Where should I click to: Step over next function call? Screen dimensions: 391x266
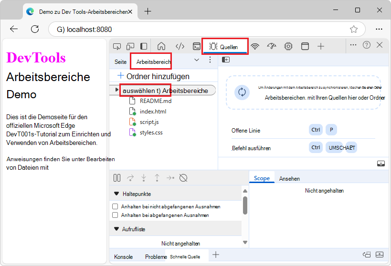(x=130, y=178)
